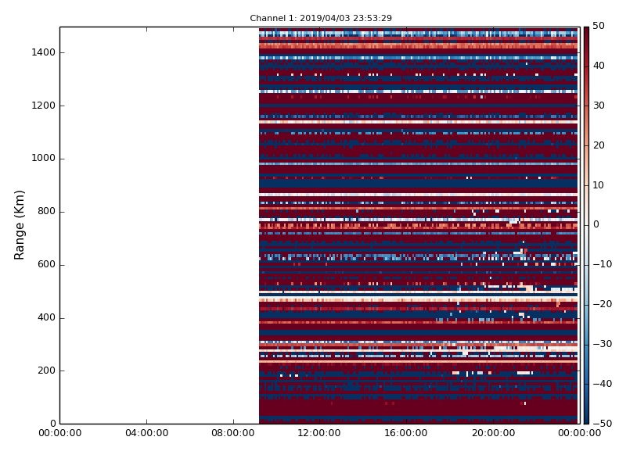Click the colorbar label −40

(x=603, y=384)
